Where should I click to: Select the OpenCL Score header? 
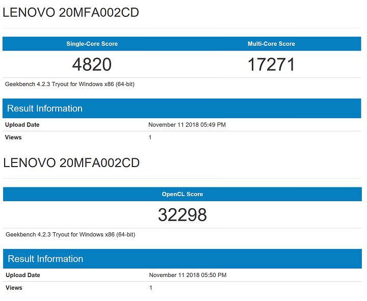pos(182,194)
